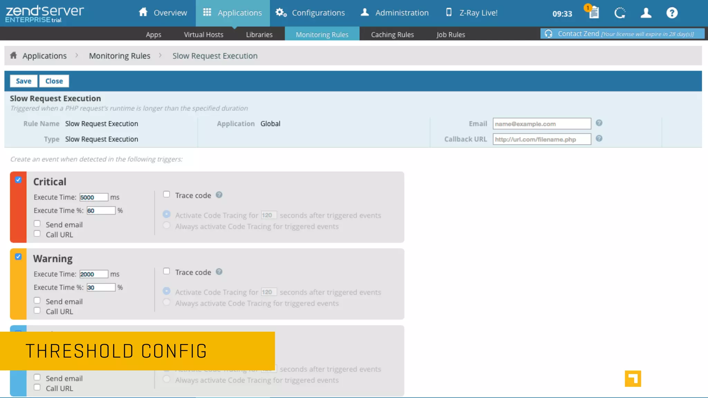
Task: Open the user profile icon
Action: point(646,13)
